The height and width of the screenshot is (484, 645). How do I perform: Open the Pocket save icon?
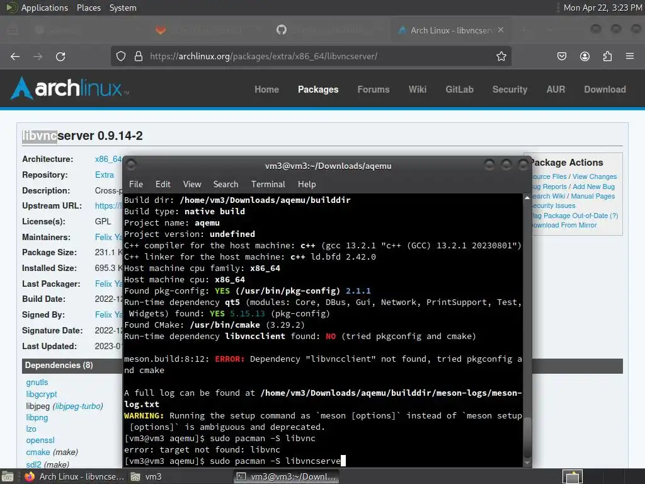562,56
